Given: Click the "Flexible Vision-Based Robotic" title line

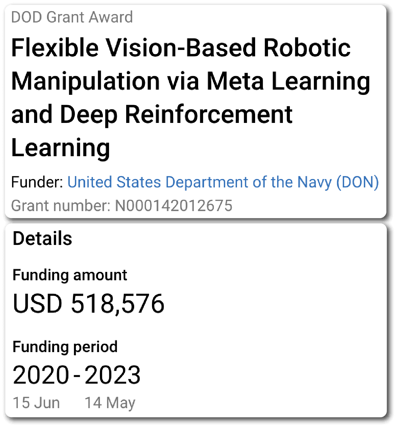Looking at the screenshot, I should [x=181, y=48].
